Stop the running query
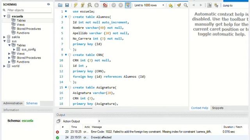Screen dimensions: 250x140 pyautogui.click(x=96, y=5)
